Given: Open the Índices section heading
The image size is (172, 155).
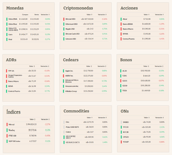Looking at the screenshot, I should [x=13, y=112].
